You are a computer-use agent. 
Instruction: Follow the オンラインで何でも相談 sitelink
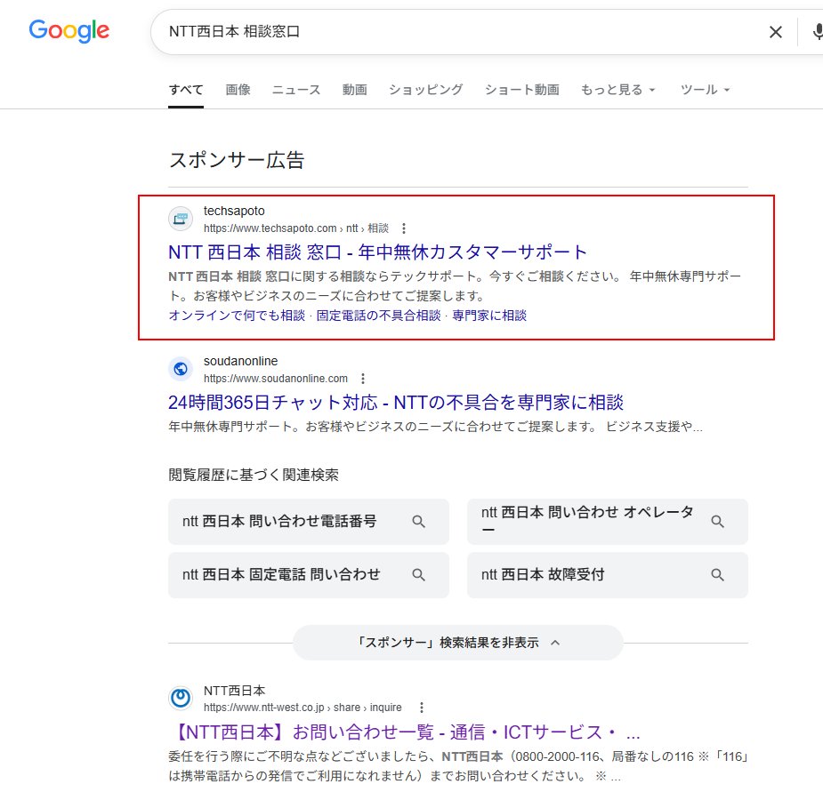237,316
